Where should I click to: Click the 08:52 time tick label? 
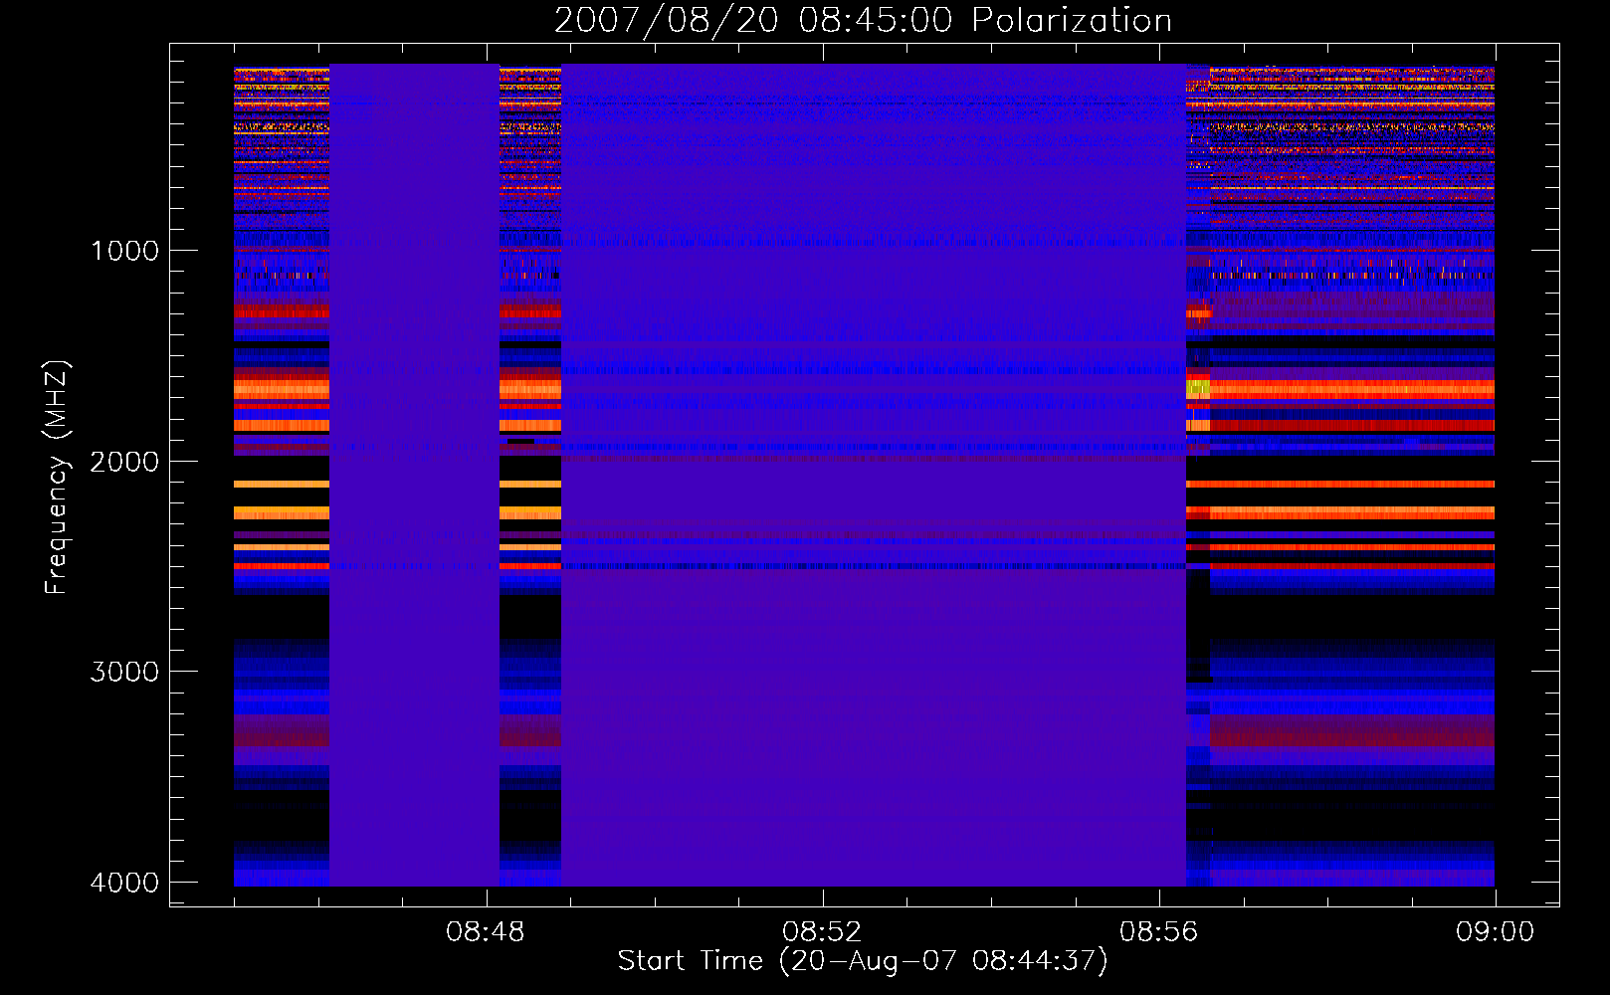(x=822, y=932)
